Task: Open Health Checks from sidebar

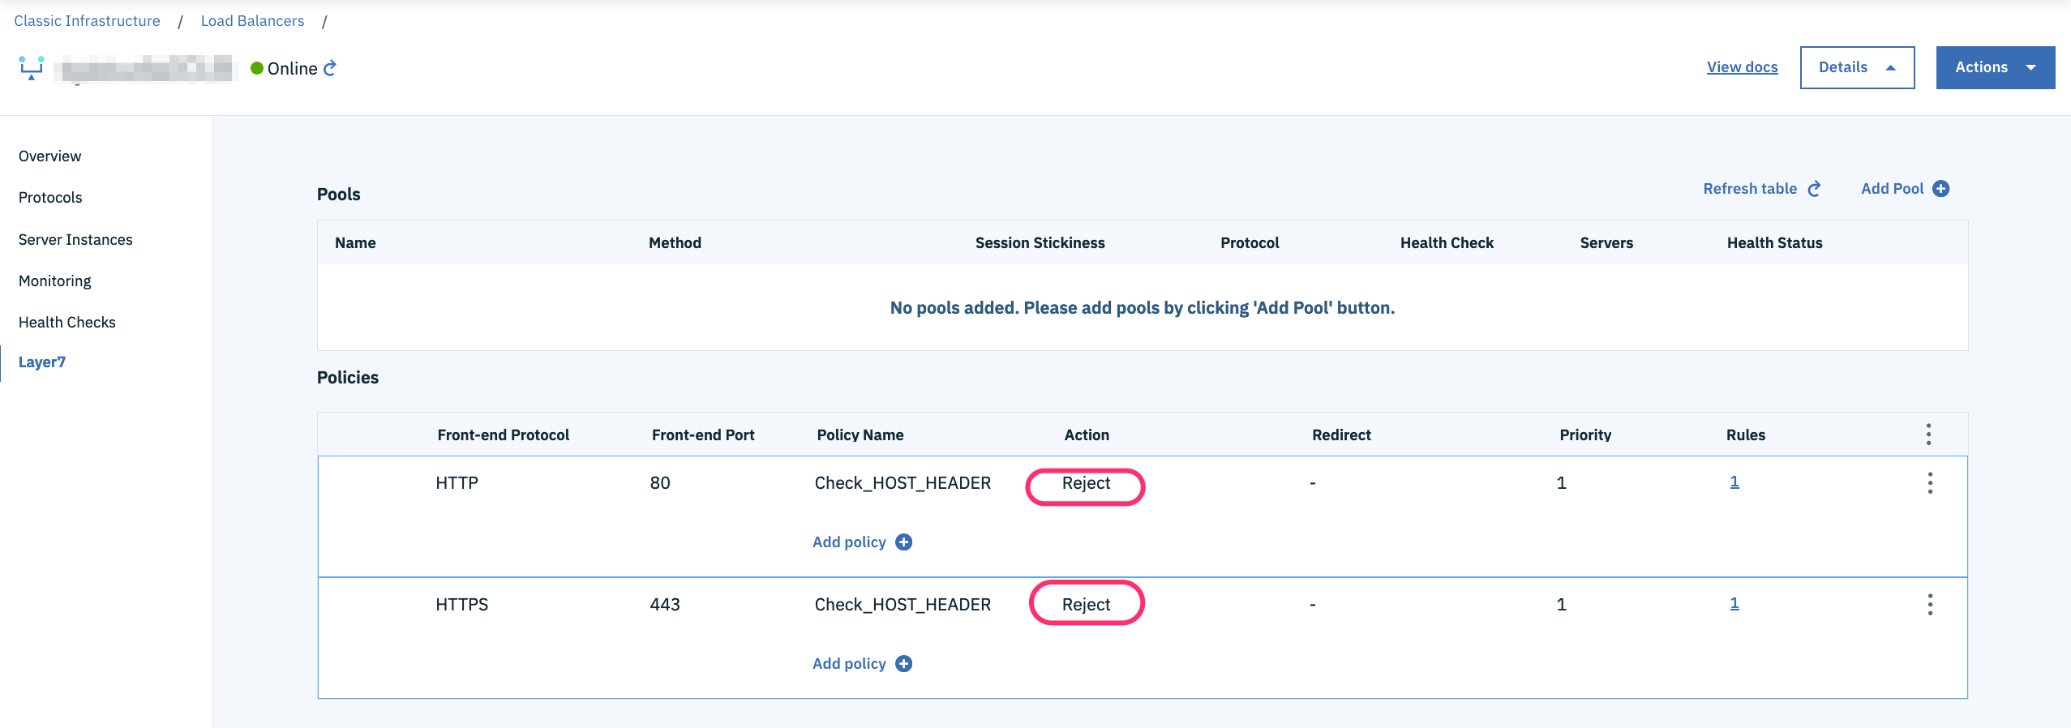Action: tap(67, 323)
